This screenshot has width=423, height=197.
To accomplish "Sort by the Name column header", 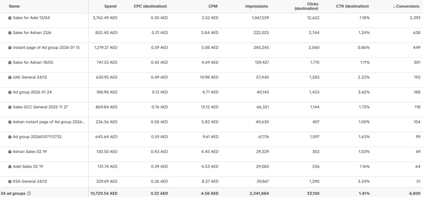I will coord(14,6).
